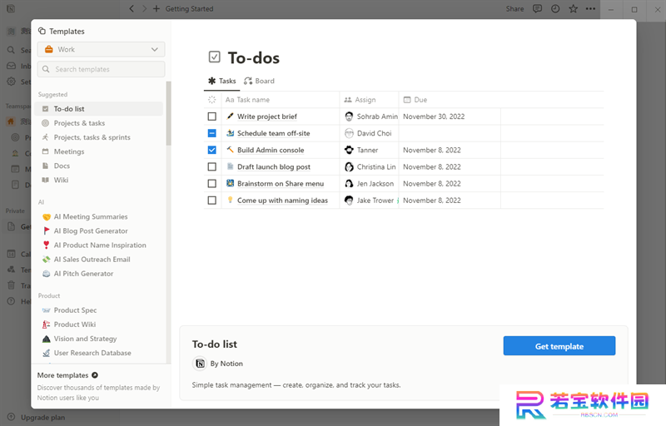Click Jen Jackson assignee cell
666x426 pixels.
pyautogui.click(x=369, y=183)
